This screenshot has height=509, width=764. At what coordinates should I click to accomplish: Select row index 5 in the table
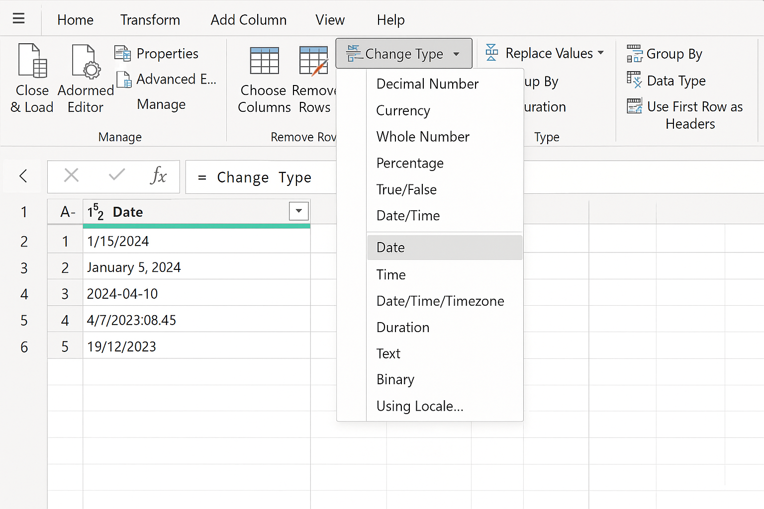point(65,346)
